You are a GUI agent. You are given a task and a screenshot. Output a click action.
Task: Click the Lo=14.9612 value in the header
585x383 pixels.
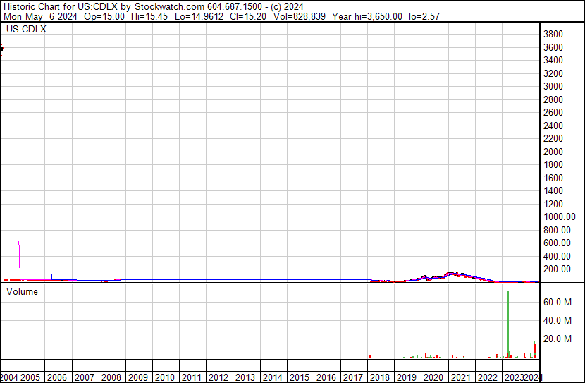pyautogui.click(x=199, y=16)
